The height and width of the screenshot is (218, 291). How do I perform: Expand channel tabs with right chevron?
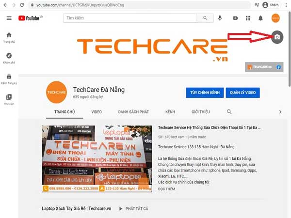280,112
